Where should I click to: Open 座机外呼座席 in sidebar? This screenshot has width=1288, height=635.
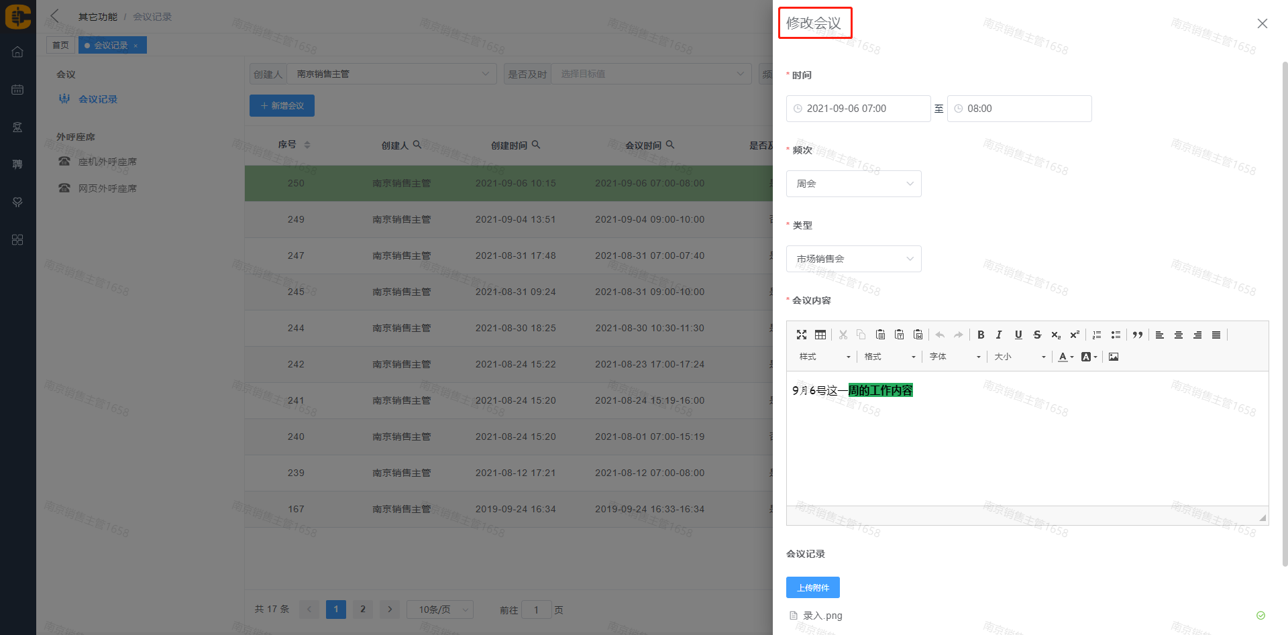[x=107, y=162]
